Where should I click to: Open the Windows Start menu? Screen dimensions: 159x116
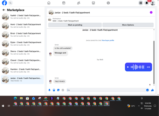pos(3,106)
